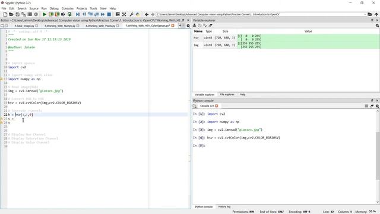Image resolution: width=380 pixels, height=214 pixels.
Task: Close the 7.Working_With_HSV_ColorSpaces.py tab
Action: (x=173, y=26)
